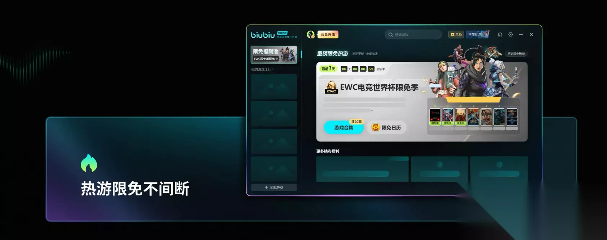607x240 pixels.
Task: Select the StarCraft game thumbnail
Action: pos(512,117)
